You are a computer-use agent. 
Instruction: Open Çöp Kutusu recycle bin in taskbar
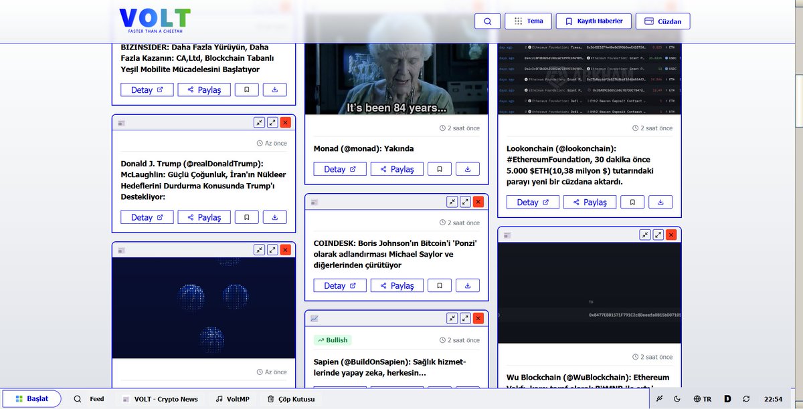click(x=290, y=399)
